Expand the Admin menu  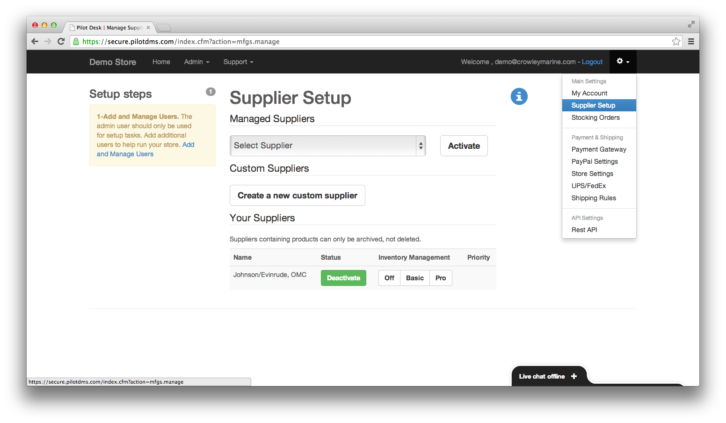(196, 61)
